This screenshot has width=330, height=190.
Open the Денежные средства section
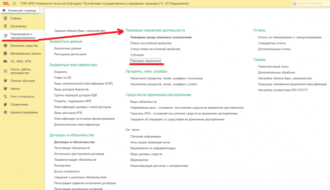point(22,46)
